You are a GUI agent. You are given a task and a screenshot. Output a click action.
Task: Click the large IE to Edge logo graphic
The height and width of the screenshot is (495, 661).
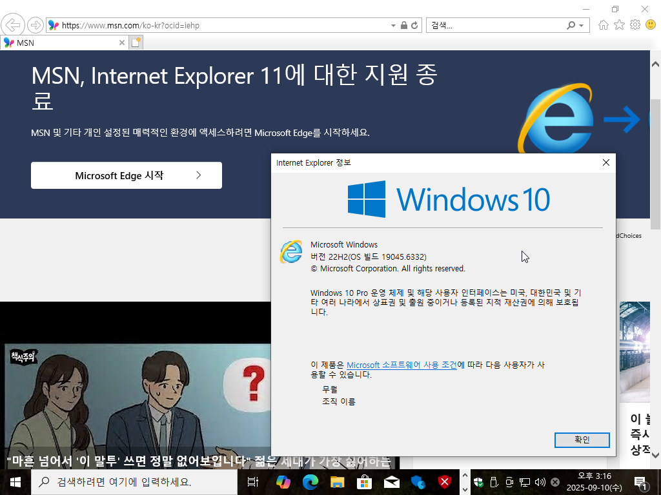pyautogui.click(x=584, y=119)
